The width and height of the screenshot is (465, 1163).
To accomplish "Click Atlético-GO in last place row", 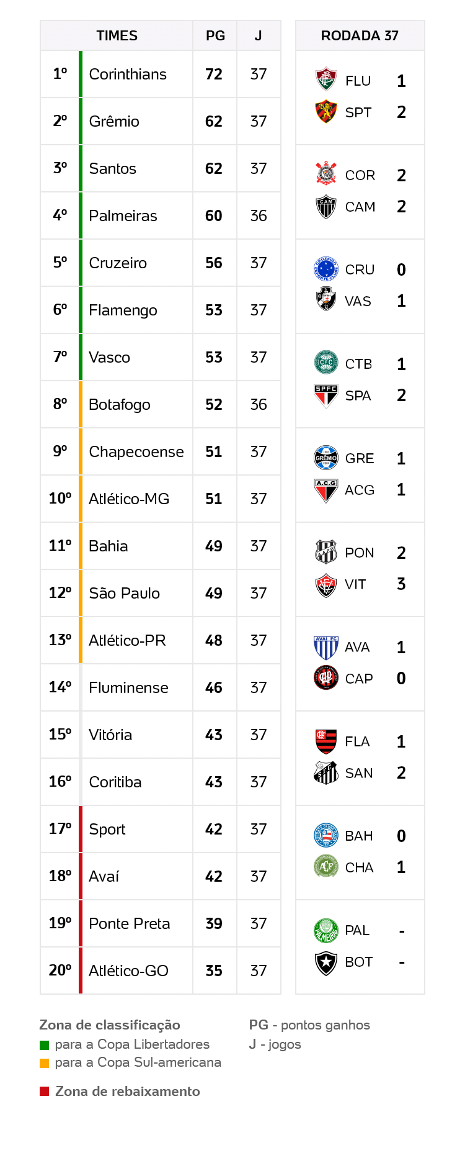I will pyautogui.click(x=128, y=971).
